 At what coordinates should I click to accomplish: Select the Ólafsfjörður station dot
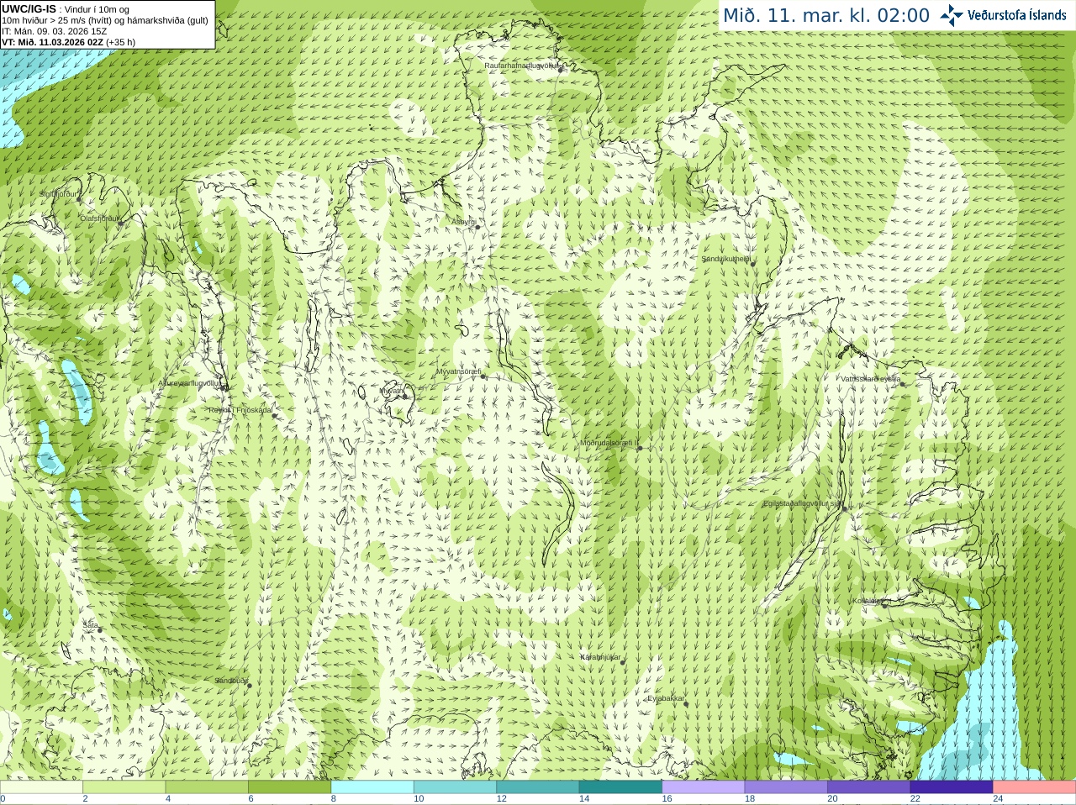pos(120,223)
